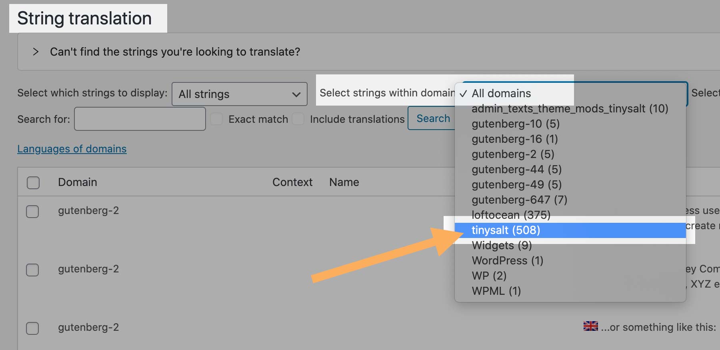Choose gutenberg-10 (5) domain option

click(570, 124)
